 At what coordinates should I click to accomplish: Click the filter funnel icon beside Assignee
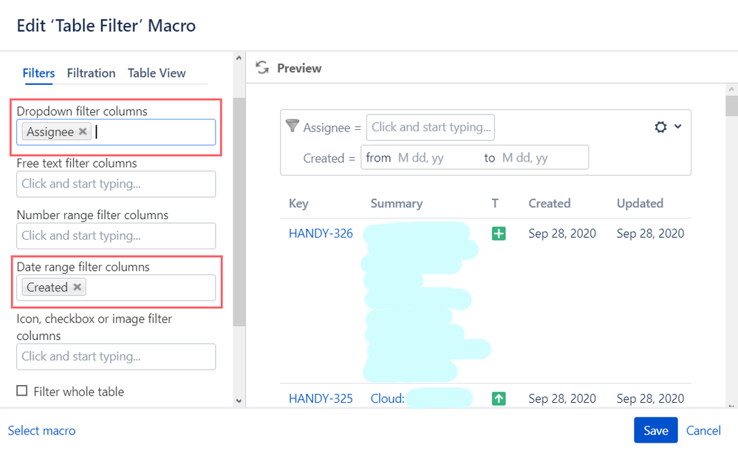pos(291,127)
